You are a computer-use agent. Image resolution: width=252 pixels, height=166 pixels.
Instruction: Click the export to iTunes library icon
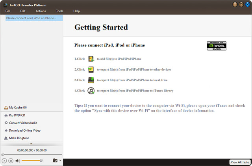pos(91,90)
